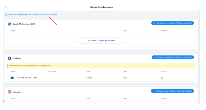The height and width of the screenshot is (110, 206).
Task: Select 'The Demo Account - Demo' row name
Action: coord(26,78)
